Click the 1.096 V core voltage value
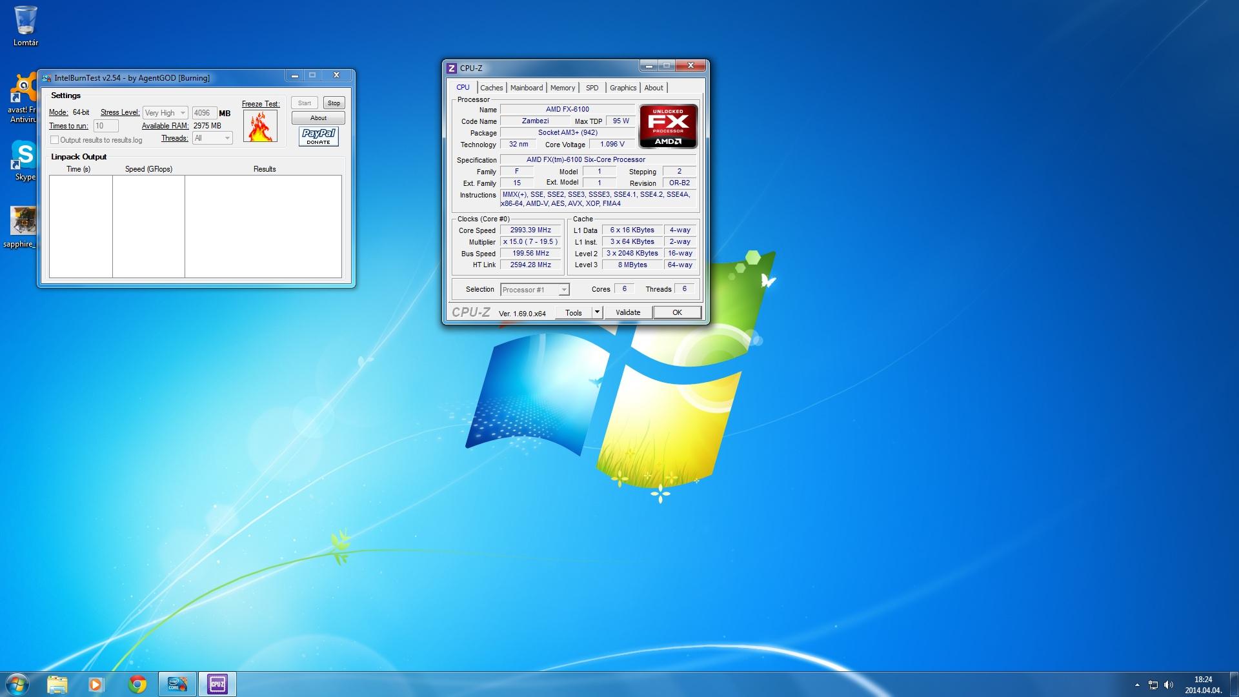This screenshot has width=1239, height=697. (x=612, y=144)
